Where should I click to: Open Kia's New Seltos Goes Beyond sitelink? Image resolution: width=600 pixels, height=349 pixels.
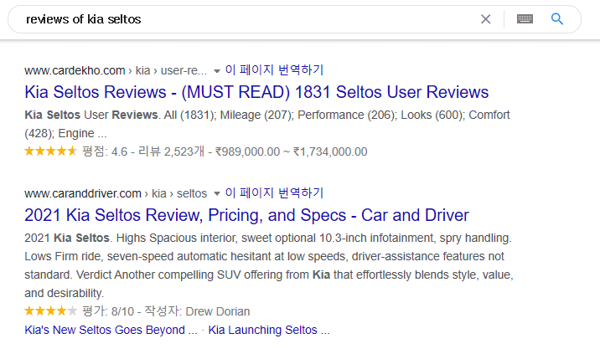pyautogui.click(x=111, y=330)
